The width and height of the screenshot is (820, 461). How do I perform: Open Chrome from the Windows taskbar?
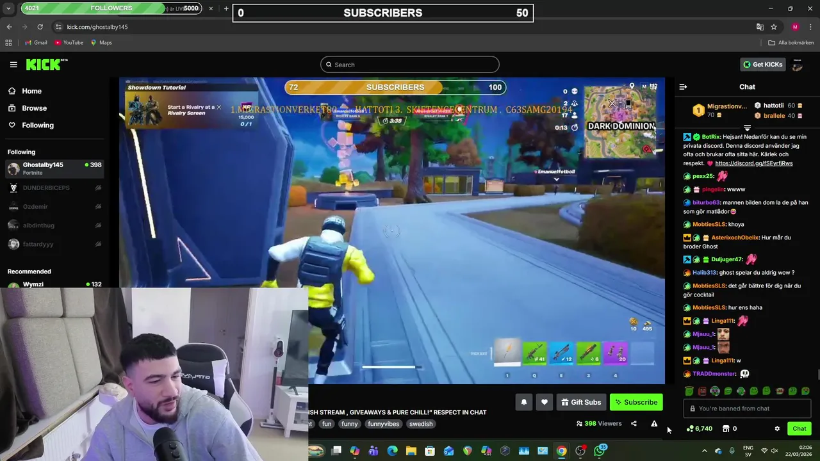pos(561,451)
